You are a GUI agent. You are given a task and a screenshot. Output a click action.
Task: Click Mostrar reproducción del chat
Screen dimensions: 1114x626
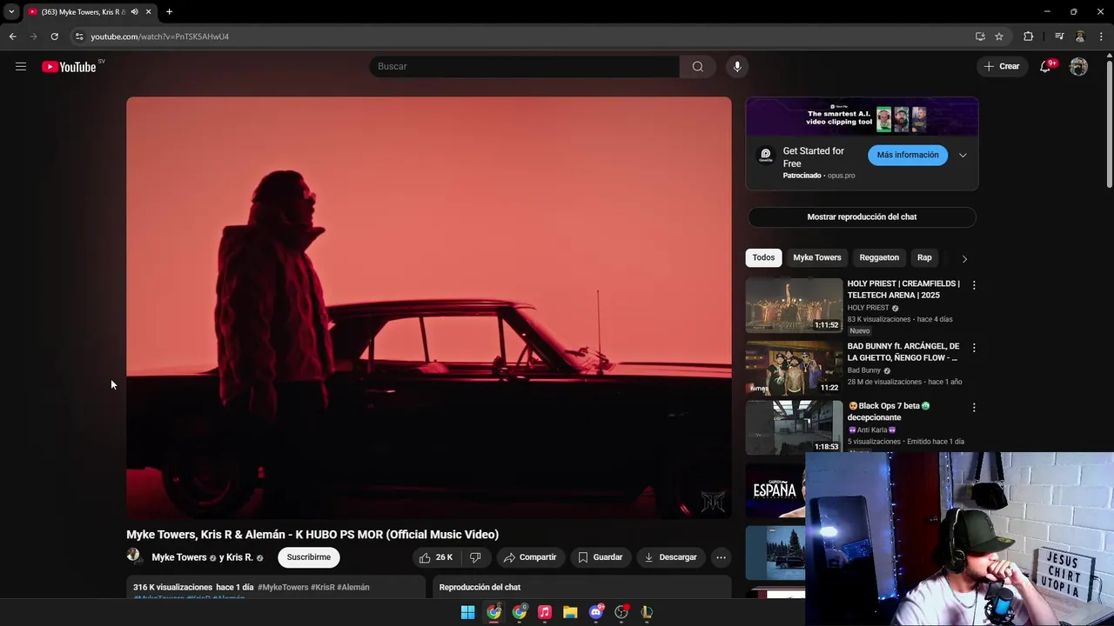pos(862,216)
